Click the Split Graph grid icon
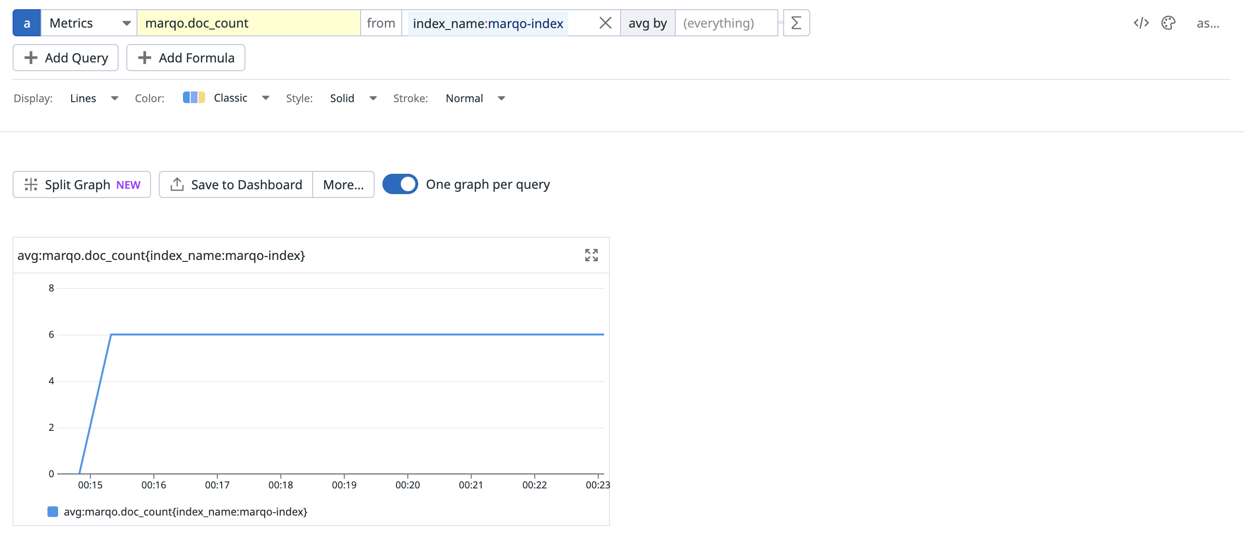Viewport: 1244px width, 547px height. 31,184
